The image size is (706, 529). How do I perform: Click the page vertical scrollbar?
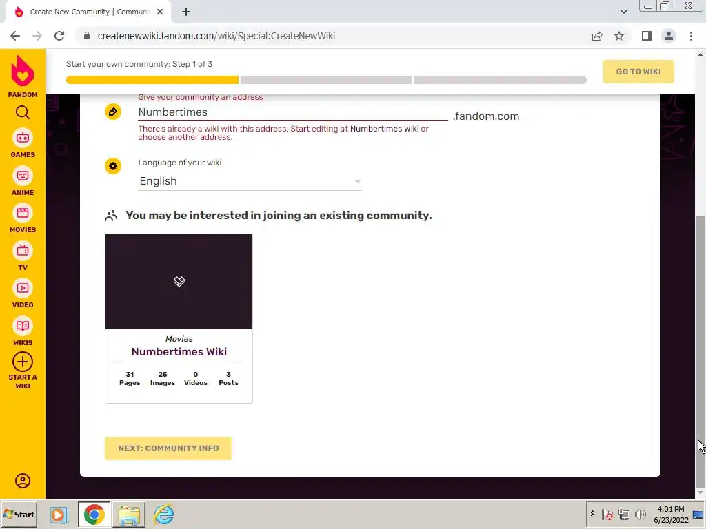(700, 351)
